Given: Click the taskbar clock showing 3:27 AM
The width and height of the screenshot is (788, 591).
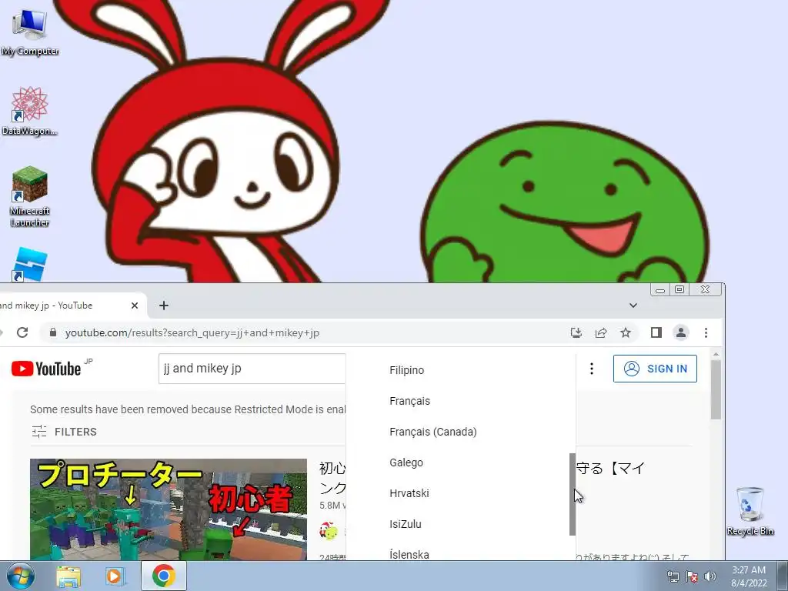Looking at the screenshot, I should tap(748, 576).
